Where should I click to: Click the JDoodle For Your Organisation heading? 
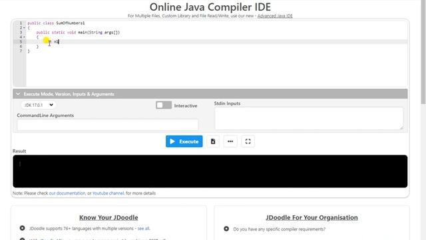pos(312,217)
